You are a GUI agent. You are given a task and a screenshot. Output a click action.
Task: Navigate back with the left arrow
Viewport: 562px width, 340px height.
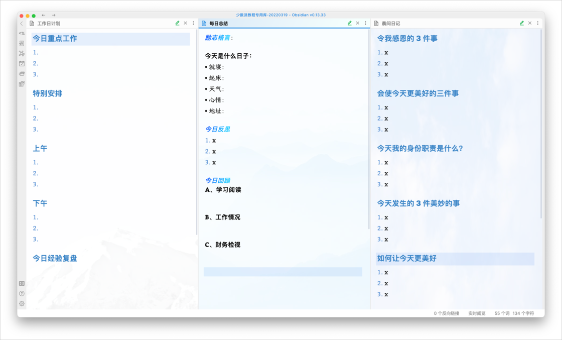point(44,16)
